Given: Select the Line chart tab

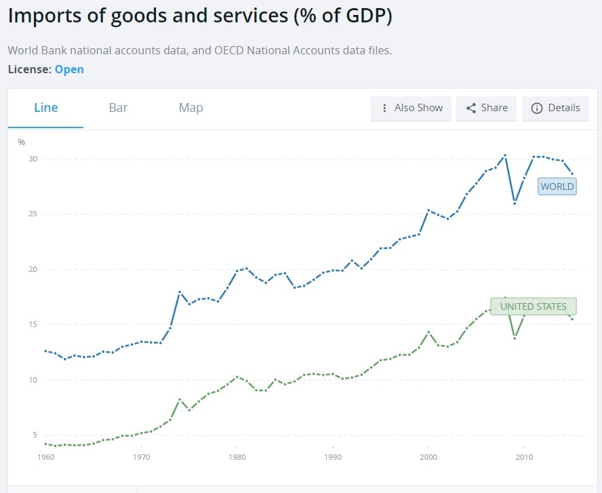Looking at the screenshot, I should (45, 107).
